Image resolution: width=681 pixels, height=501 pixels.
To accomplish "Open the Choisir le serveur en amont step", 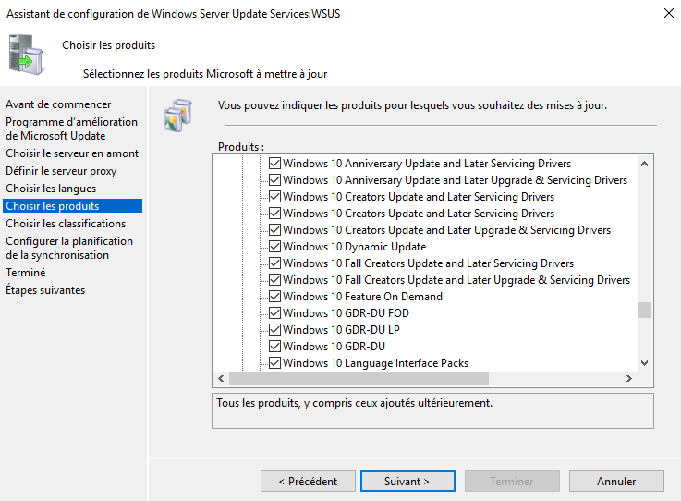I will pos(72,153).
